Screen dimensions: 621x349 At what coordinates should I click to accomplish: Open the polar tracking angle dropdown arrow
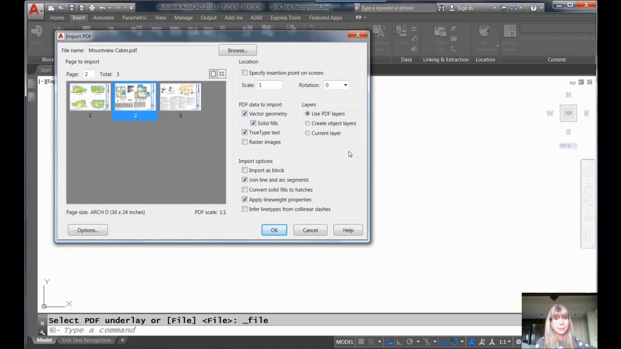418,342
